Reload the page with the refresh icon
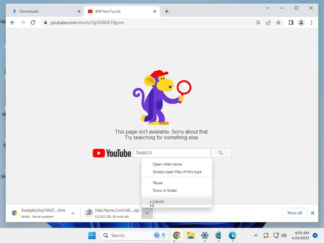324x243 pixels. (33, 22)
